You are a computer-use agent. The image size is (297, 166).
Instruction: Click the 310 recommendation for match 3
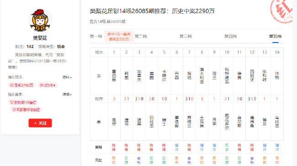(x=139, y=99)
